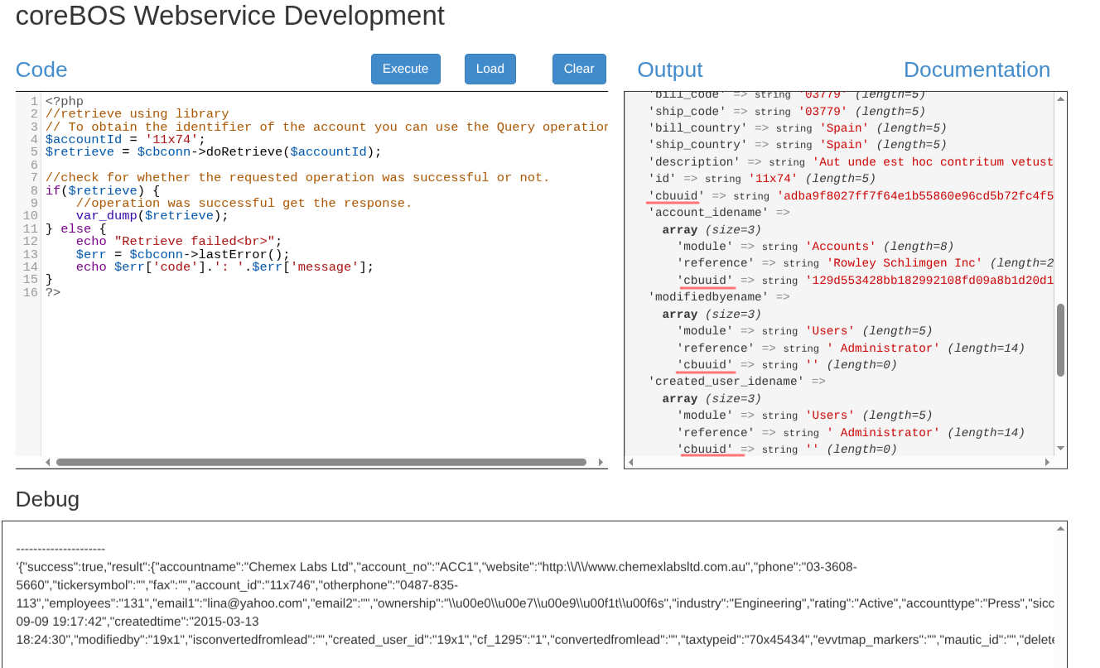Clear the code using the Clear button
The image size is (1100, 668).
click(x=578, y=69)
